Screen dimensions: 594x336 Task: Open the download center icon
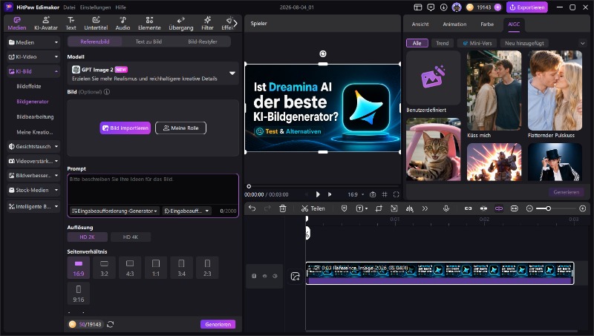tap(443, 7)
